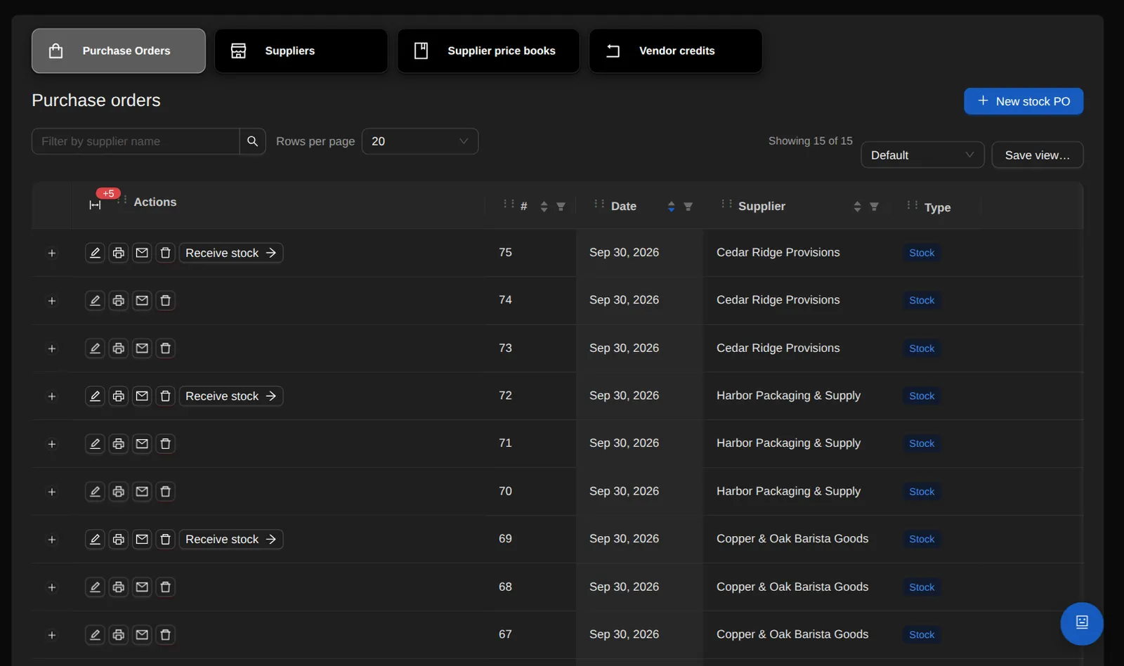
Task: Click Stock type badge for order 67
Action: pyautogui.click(x=922, y=635)
